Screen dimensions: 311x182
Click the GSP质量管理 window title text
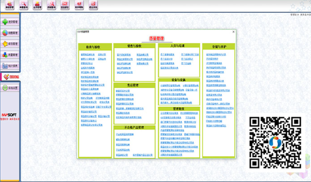[x=83, y=32]
